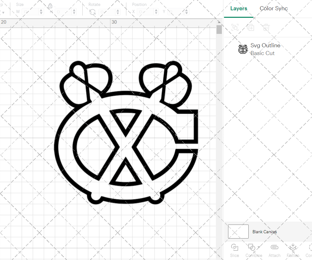Screen dimensions: 312x260
Task: Select the Svg Outline layer name
Action: [x=265, y=45]
